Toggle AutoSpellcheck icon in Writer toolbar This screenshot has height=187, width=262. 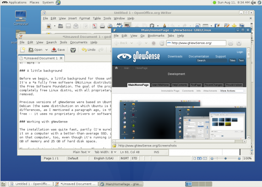coord(127,25)
